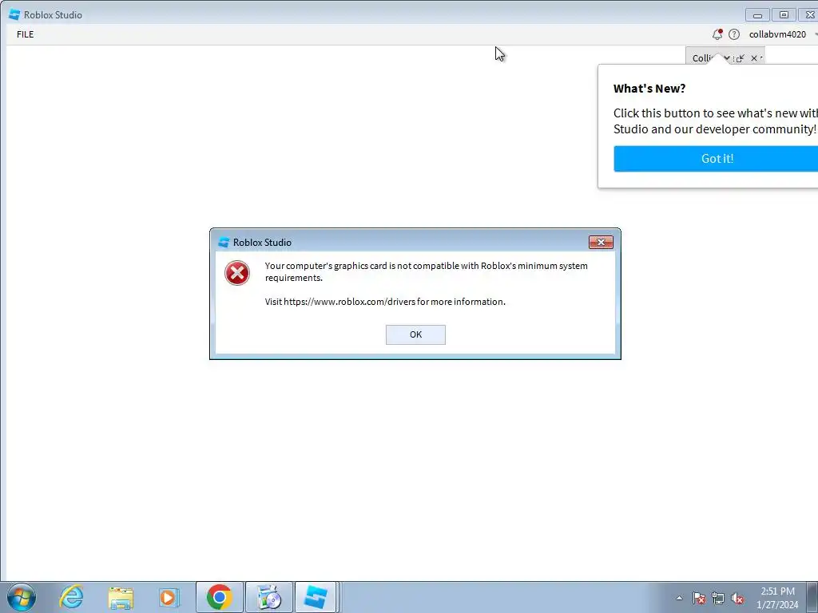The height and width of the screenshot is (613, 818).
Task: Show hidden tray icons arrow
Action: (679, 598)
